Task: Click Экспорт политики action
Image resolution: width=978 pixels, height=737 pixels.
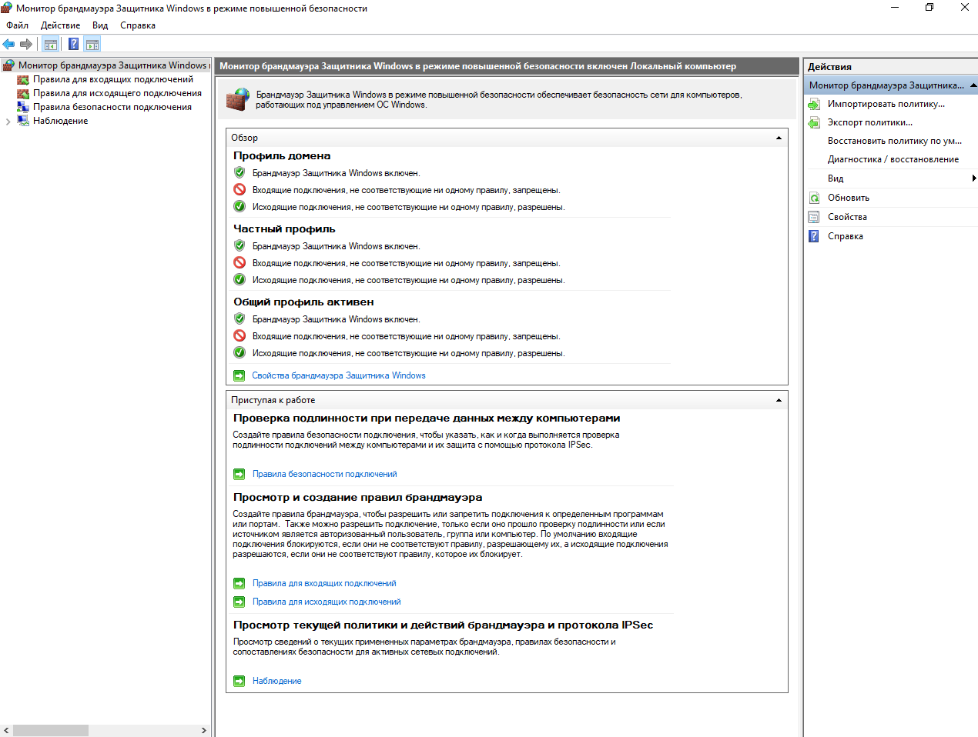Action: [870, 122]
